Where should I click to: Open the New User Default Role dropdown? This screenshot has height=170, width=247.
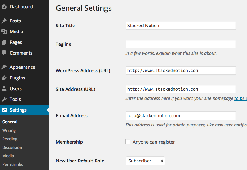tap(145, 161)
